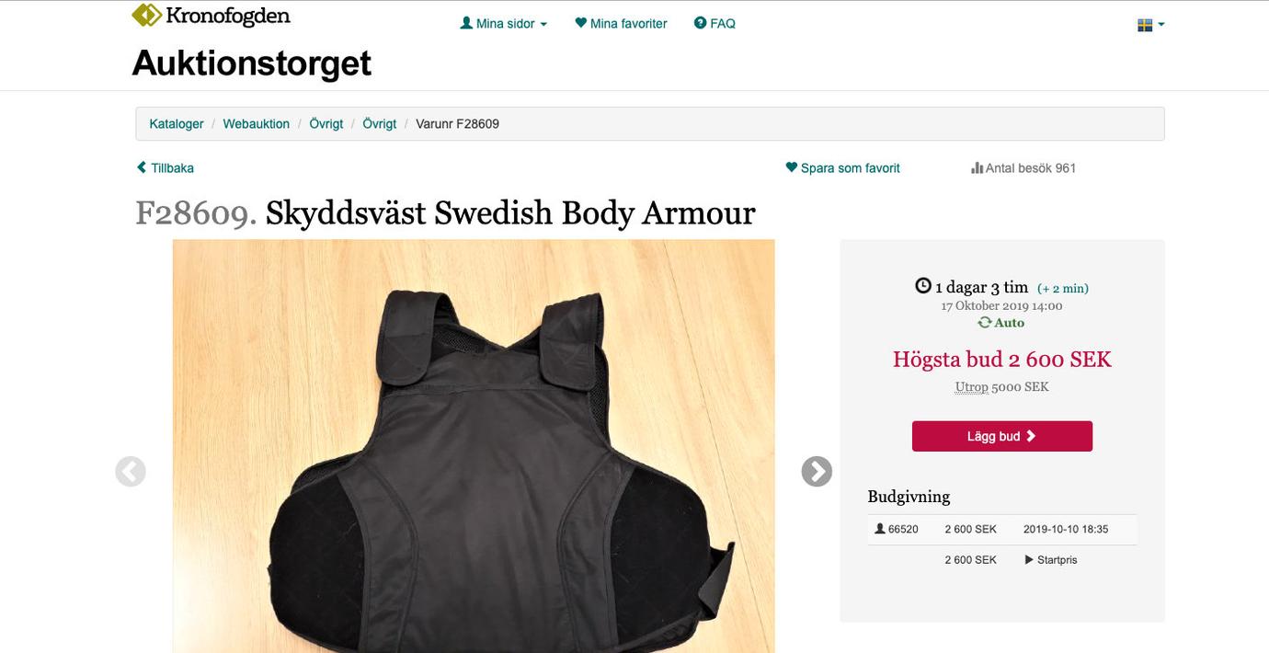
Task: Click the heart icon beside Mina favoriter
Action: pos(580,23)
